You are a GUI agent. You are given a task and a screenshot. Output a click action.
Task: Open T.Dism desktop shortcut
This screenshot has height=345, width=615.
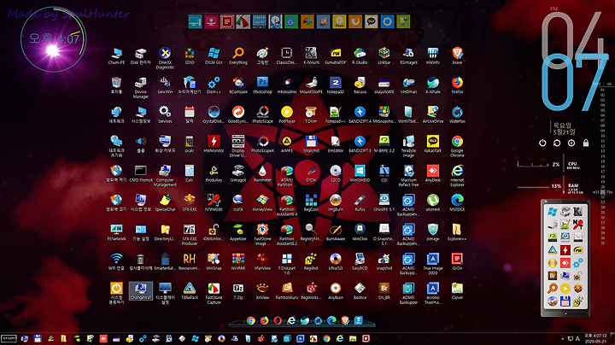(x=311, y=114)
